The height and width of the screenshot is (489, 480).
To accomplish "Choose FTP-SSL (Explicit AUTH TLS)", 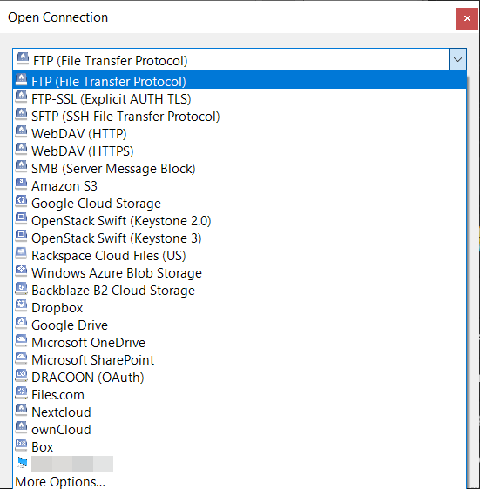I will pos(240,99).
